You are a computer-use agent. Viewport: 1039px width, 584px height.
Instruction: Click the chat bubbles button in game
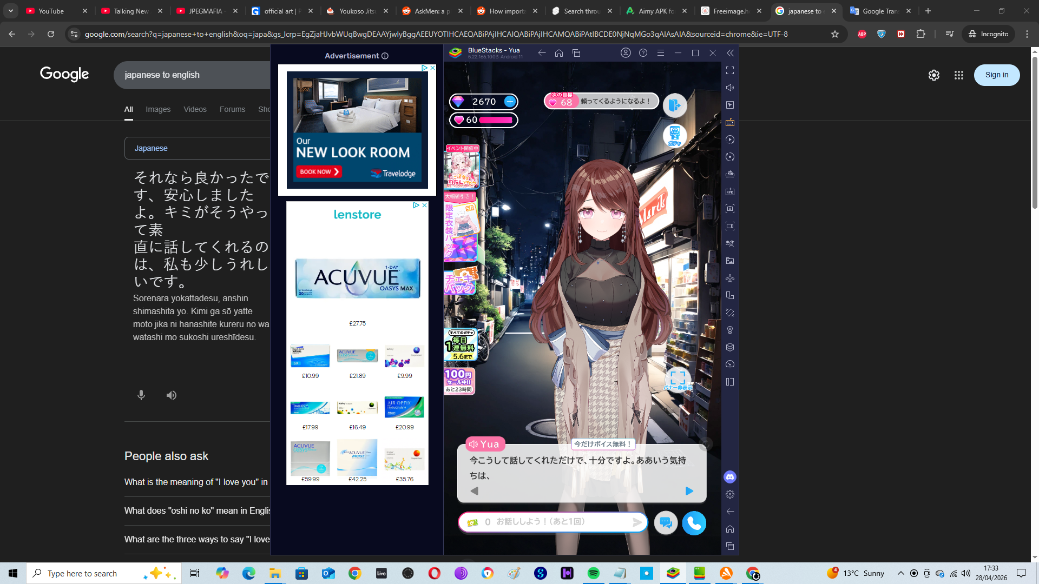[666, 523]
